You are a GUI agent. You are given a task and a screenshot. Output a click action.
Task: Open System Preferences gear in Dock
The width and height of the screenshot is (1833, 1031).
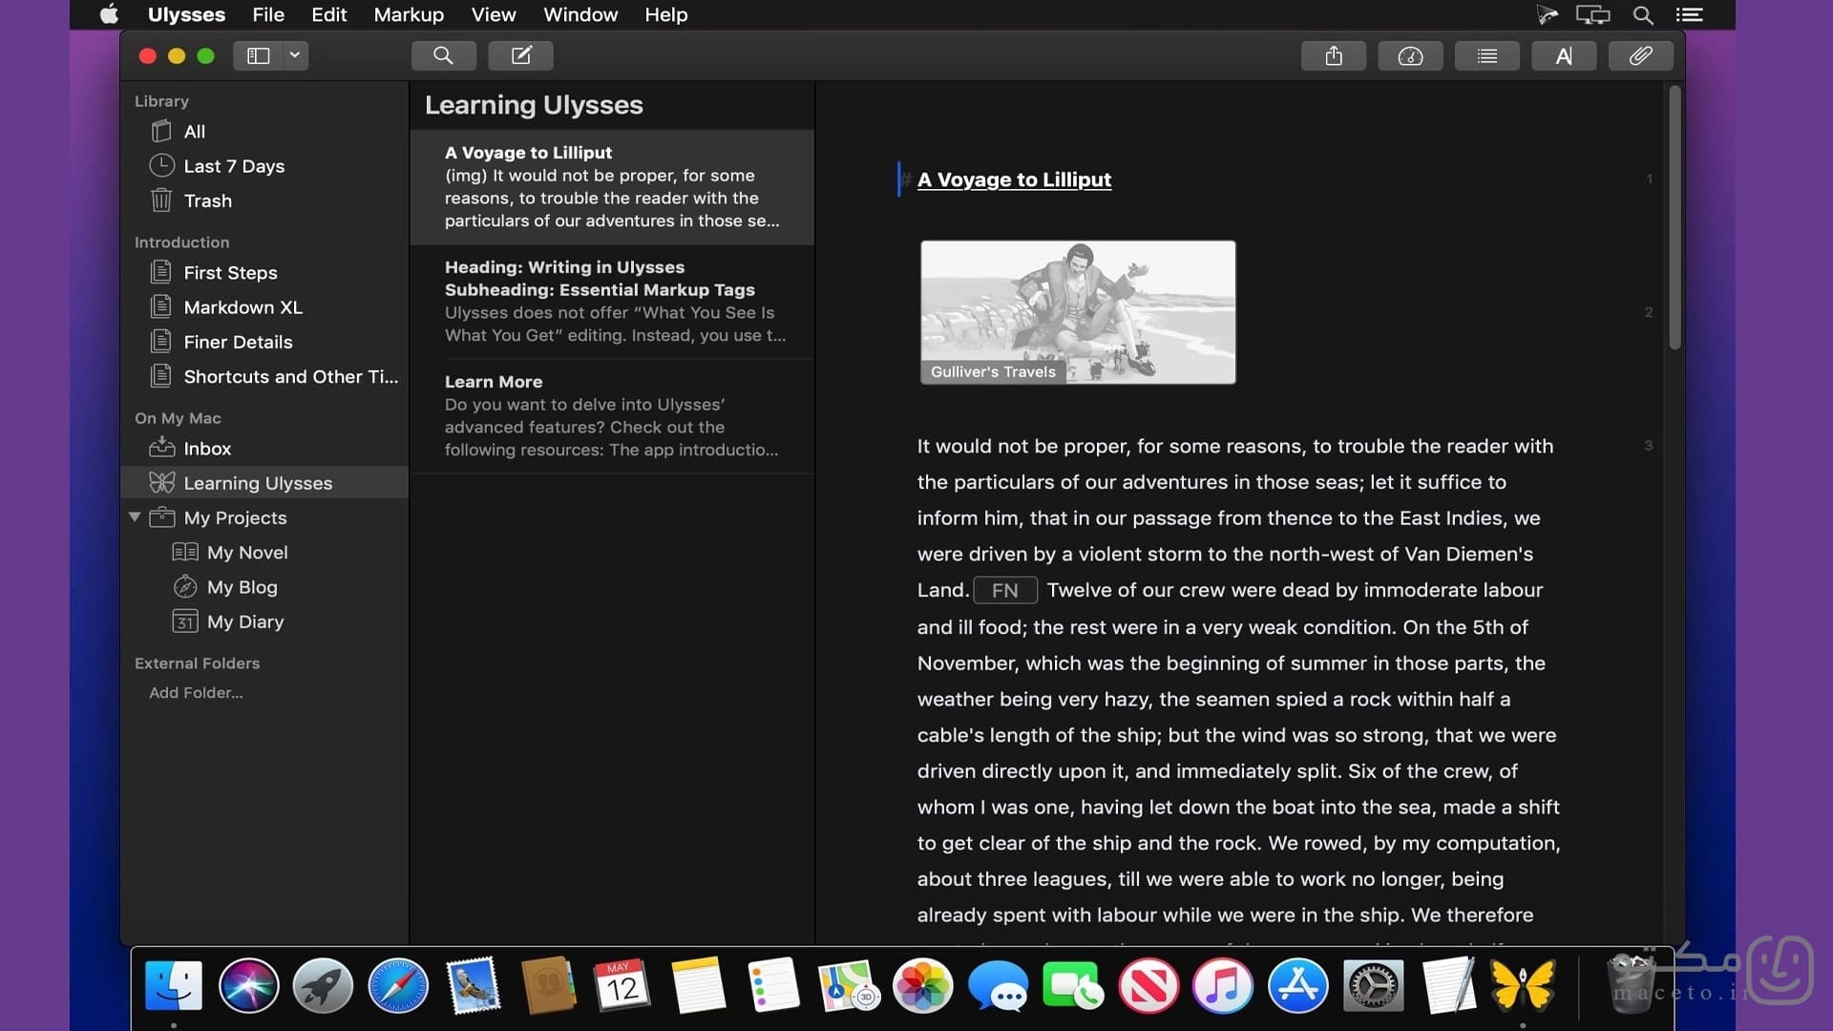[1373, 985]
